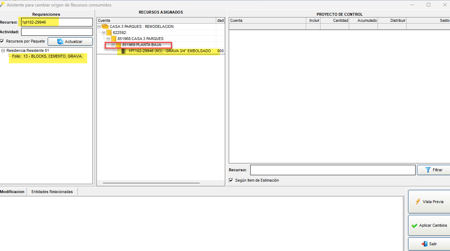This screenshot has height=251, width=450.
Task: Collapse the CASA 3 PARQUES : REMODELACION root node
Action: pyautogui.click(x=99, y=26)
